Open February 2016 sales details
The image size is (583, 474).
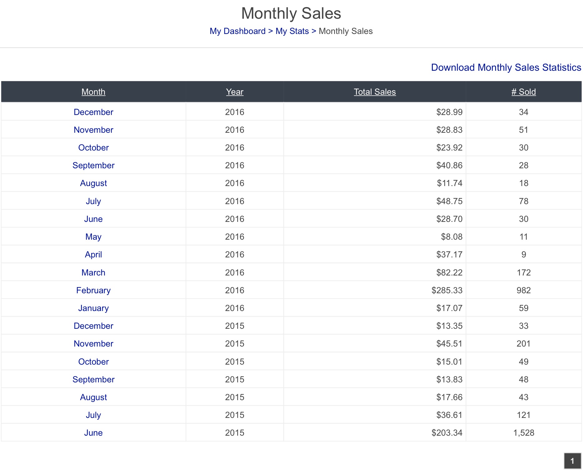pos(93,290)
